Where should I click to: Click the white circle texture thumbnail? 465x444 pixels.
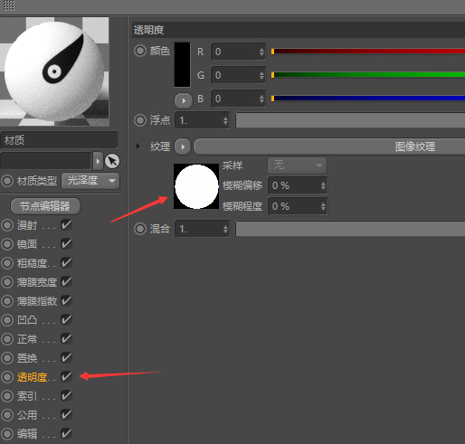click(196, 186)
